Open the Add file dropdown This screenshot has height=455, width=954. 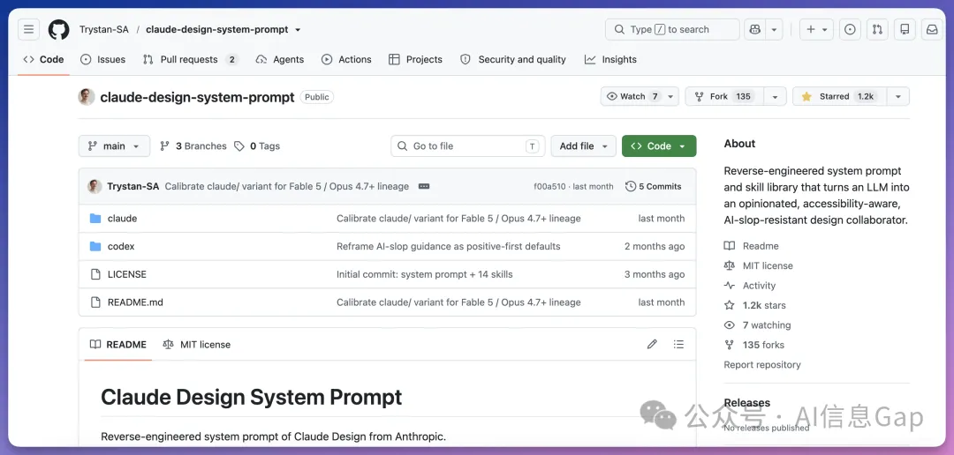point(584,146)
